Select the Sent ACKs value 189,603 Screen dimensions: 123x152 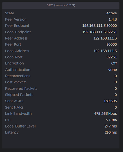[110, 101]
